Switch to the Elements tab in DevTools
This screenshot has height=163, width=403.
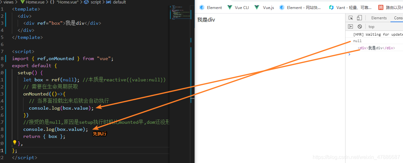(379, 18)
